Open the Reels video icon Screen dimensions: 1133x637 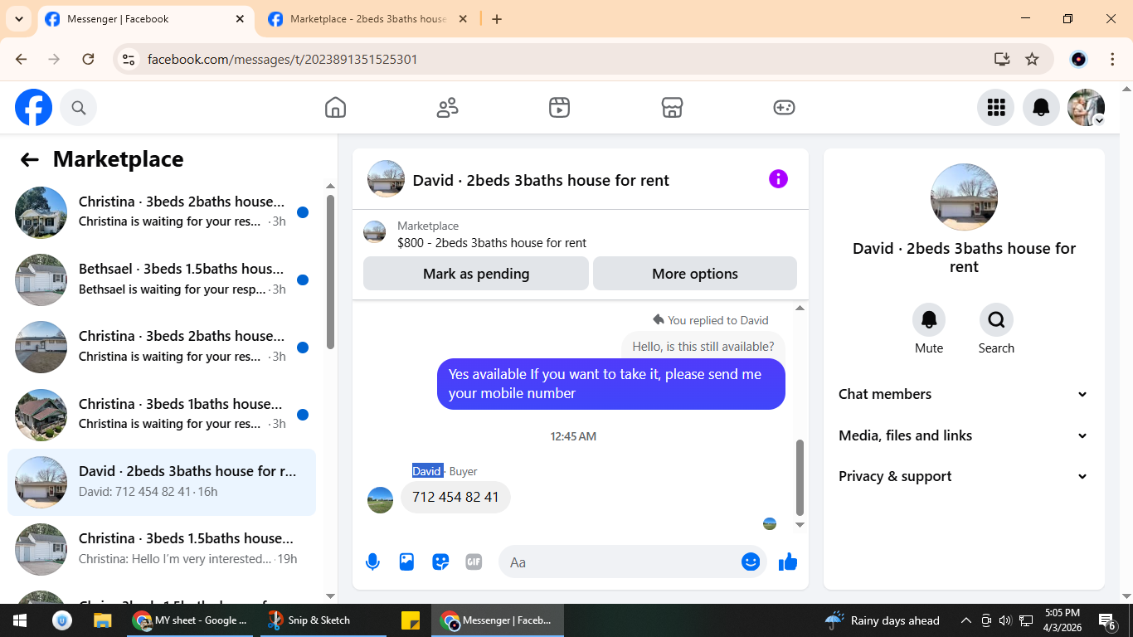[559, 108]
